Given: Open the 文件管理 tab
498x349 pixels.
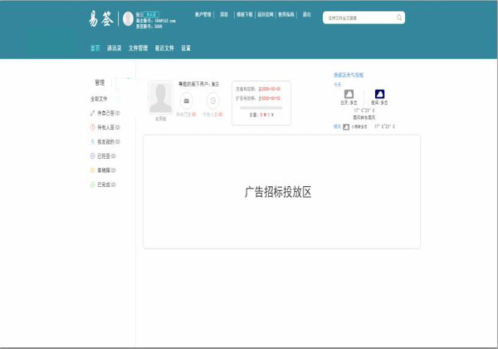Looking at the screenshot, I should 138,48.
